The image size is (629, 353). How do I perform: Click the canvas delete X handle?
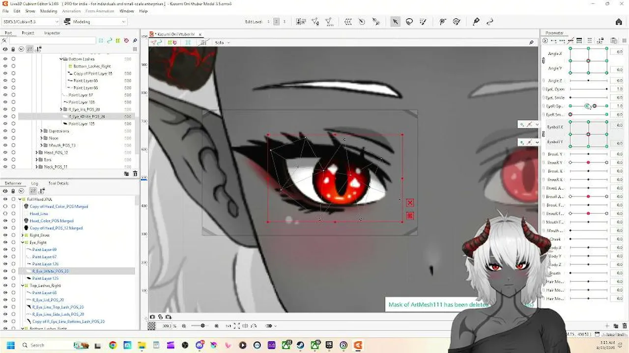click(x=410, y=202)
